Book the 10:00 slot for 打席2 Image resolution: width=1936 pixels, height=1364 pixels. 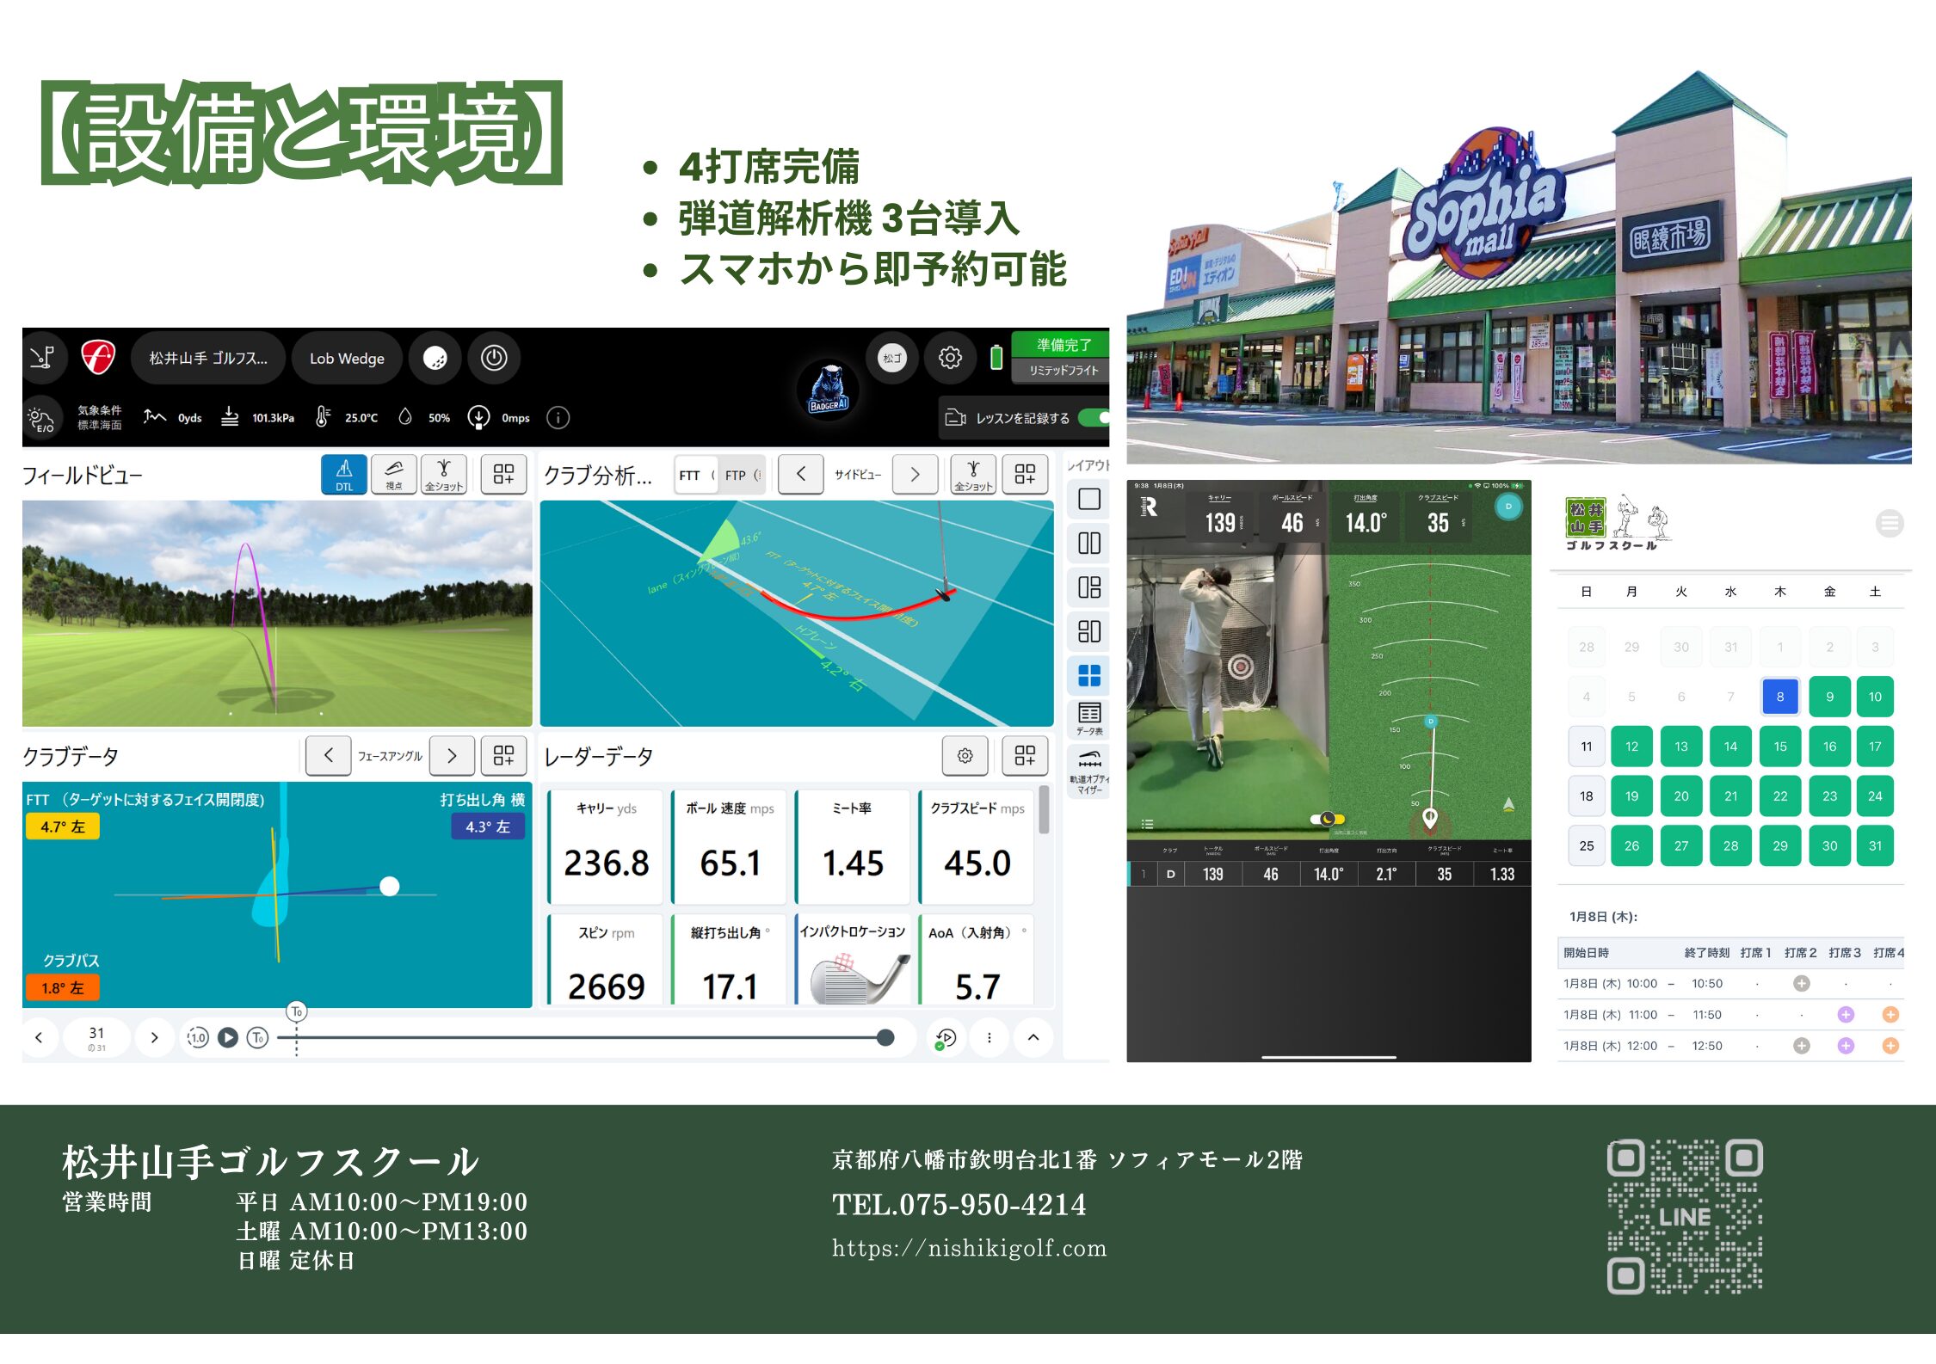pos(1801,983)
